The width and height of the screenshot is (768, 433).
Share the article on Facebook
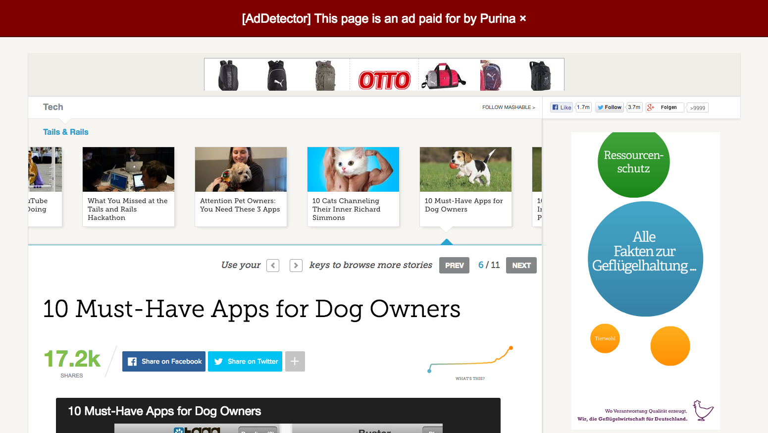point(164,361)
